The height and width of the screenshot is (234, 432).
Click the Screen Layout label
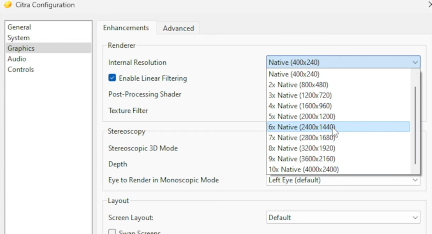(x=131, y=218)
